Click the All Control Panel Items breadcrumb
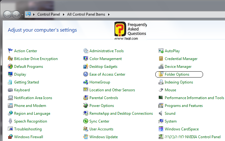This screenshot has width=225, height=141. pos(86,14)
